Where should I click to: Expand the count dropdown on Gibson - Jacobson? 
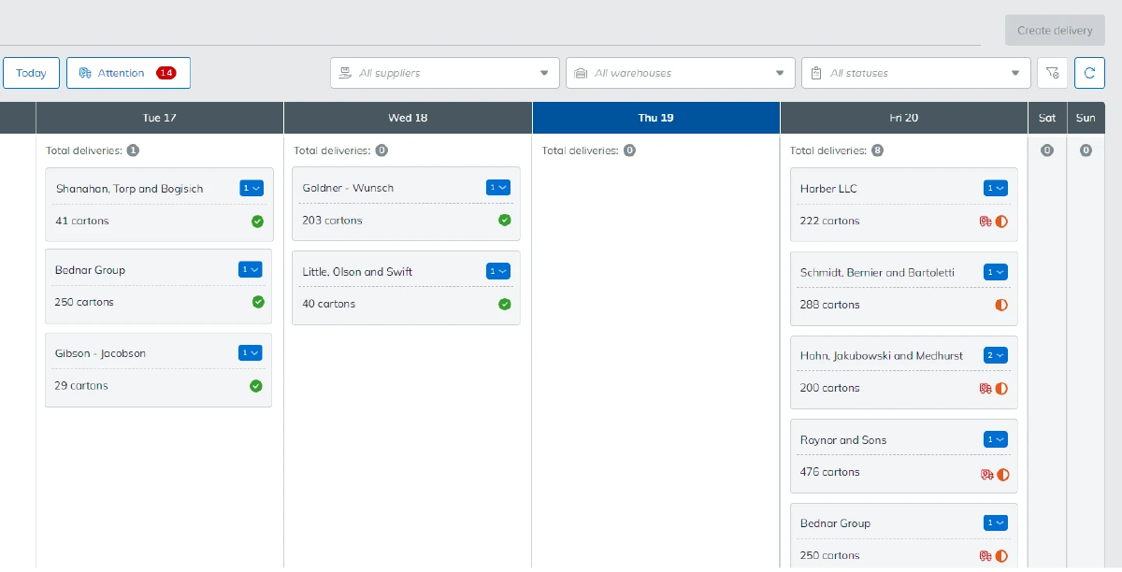coord(252,352)
